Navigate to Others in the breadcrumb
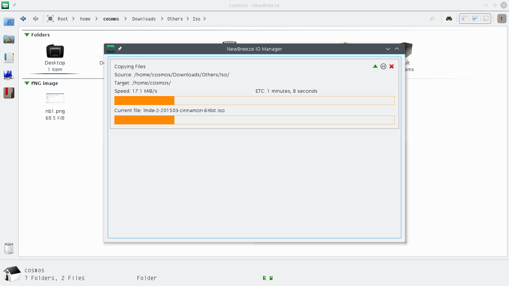 coord(175,19)
